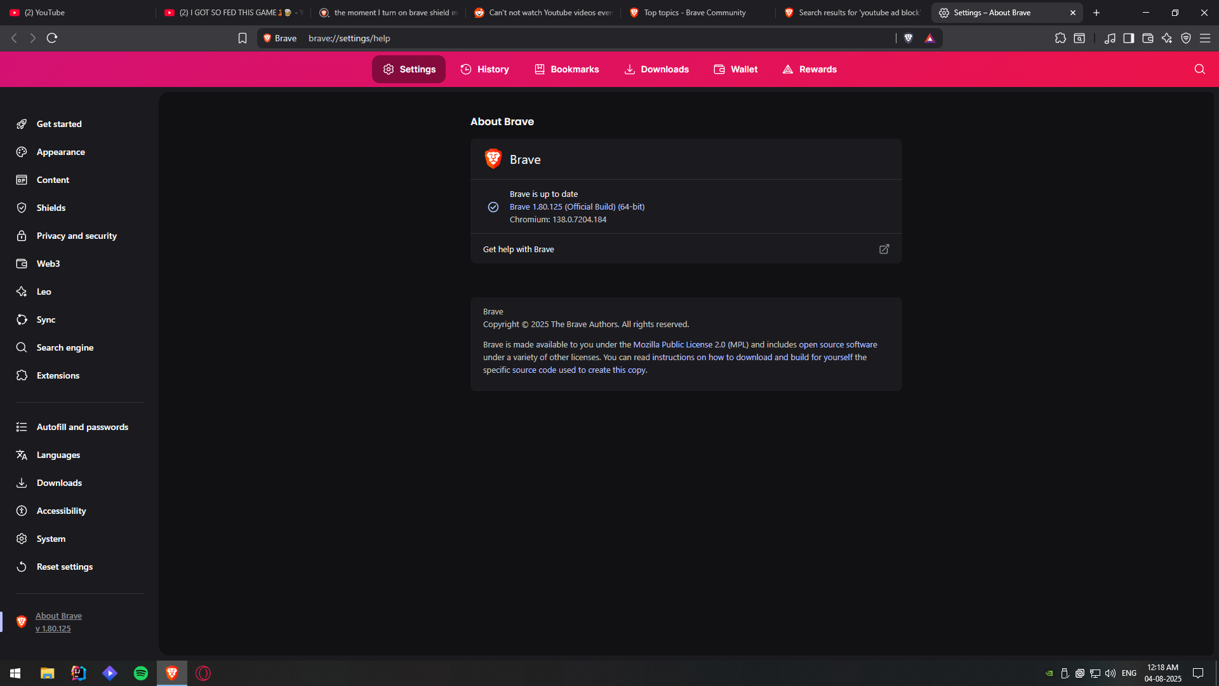Open Spotify from the taskbar
This screenshot has width=1219, height=686.
tap(141, 673)
